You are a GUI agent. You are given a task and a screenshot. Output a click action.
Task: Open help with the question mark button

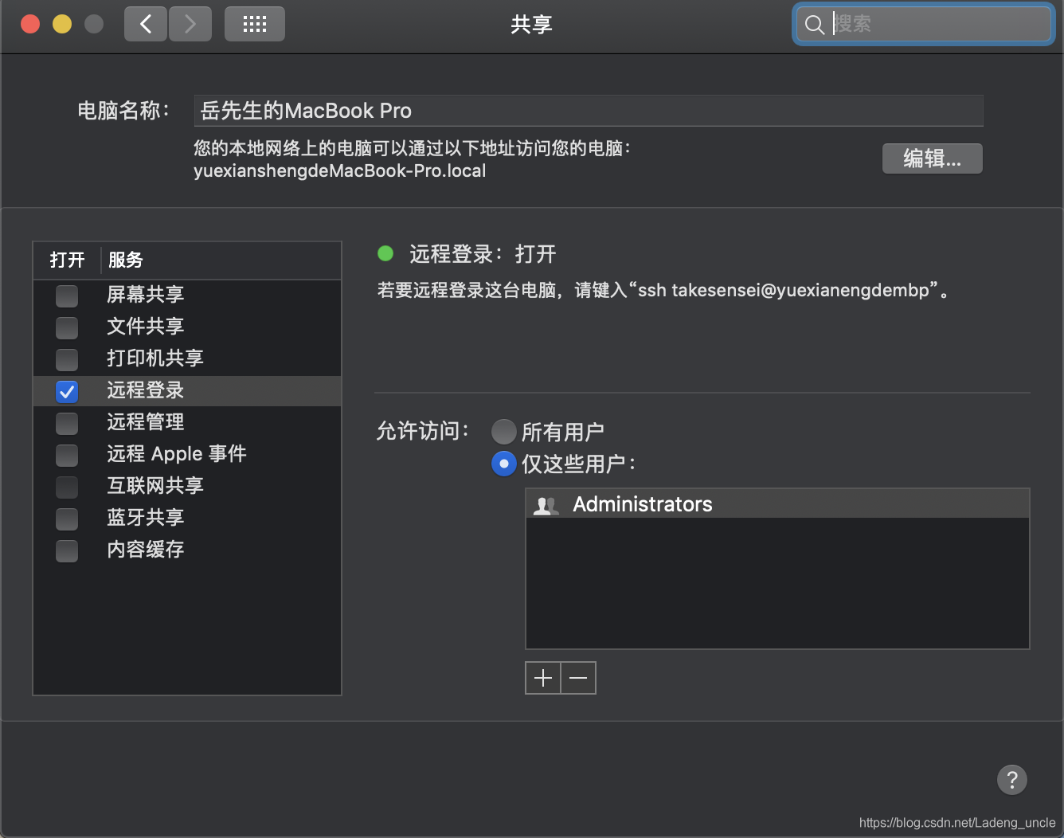1012,780
